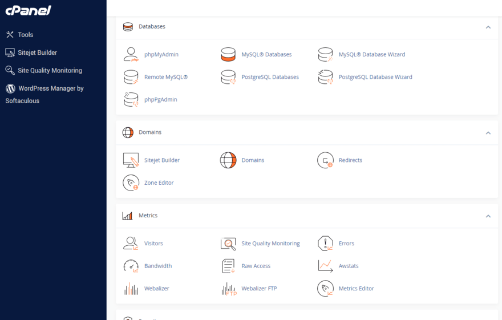Select the PostgreSQL Databases icon
Screen dimensions: 502x320
click(228, 77)
